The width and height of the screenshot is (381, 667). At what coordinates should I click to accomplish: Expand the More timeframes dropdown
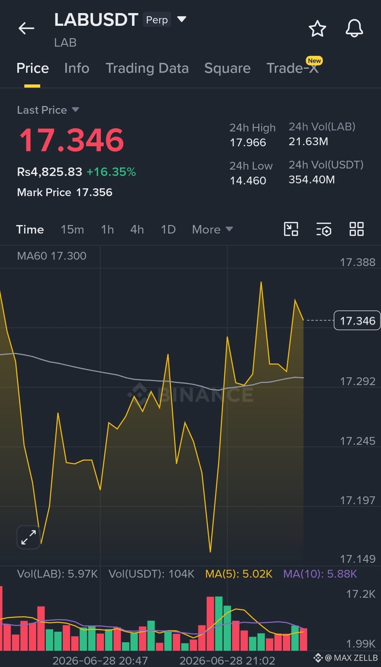tap(212, 229)
